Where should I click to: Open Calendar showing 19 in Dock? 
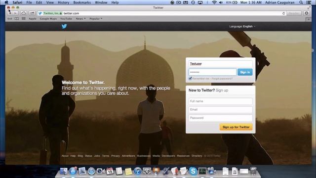[110, 171]
